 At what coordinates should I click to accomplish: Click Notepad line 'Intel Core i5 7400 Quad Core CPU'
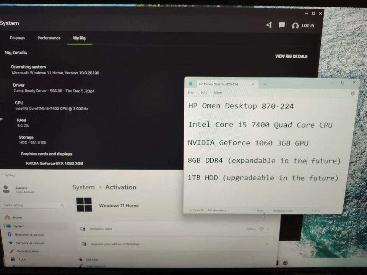tap(260, 125)
